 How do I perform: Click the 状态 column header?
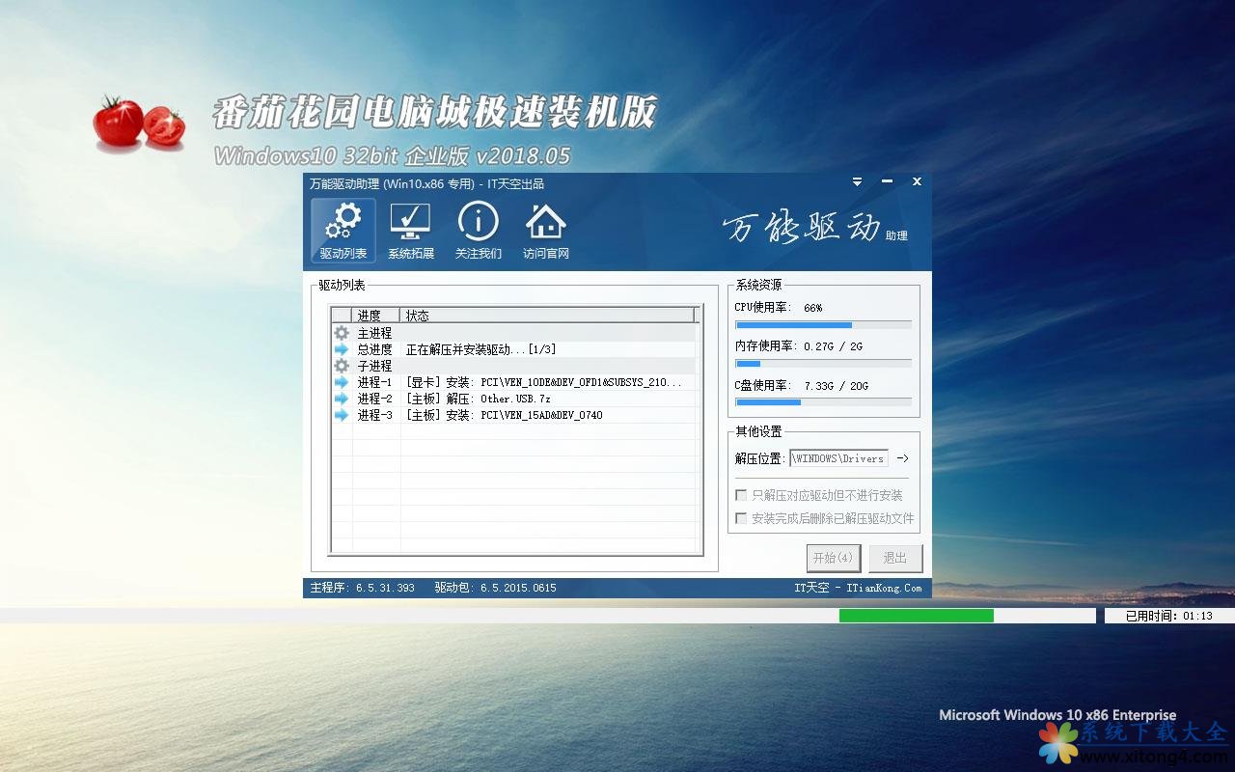pyautogui.click(x=547, y=316)
